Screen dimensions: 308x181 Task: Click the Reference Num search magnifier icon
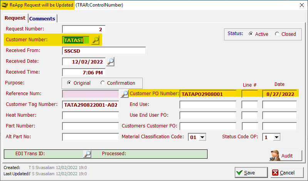[x=124, y=94]
